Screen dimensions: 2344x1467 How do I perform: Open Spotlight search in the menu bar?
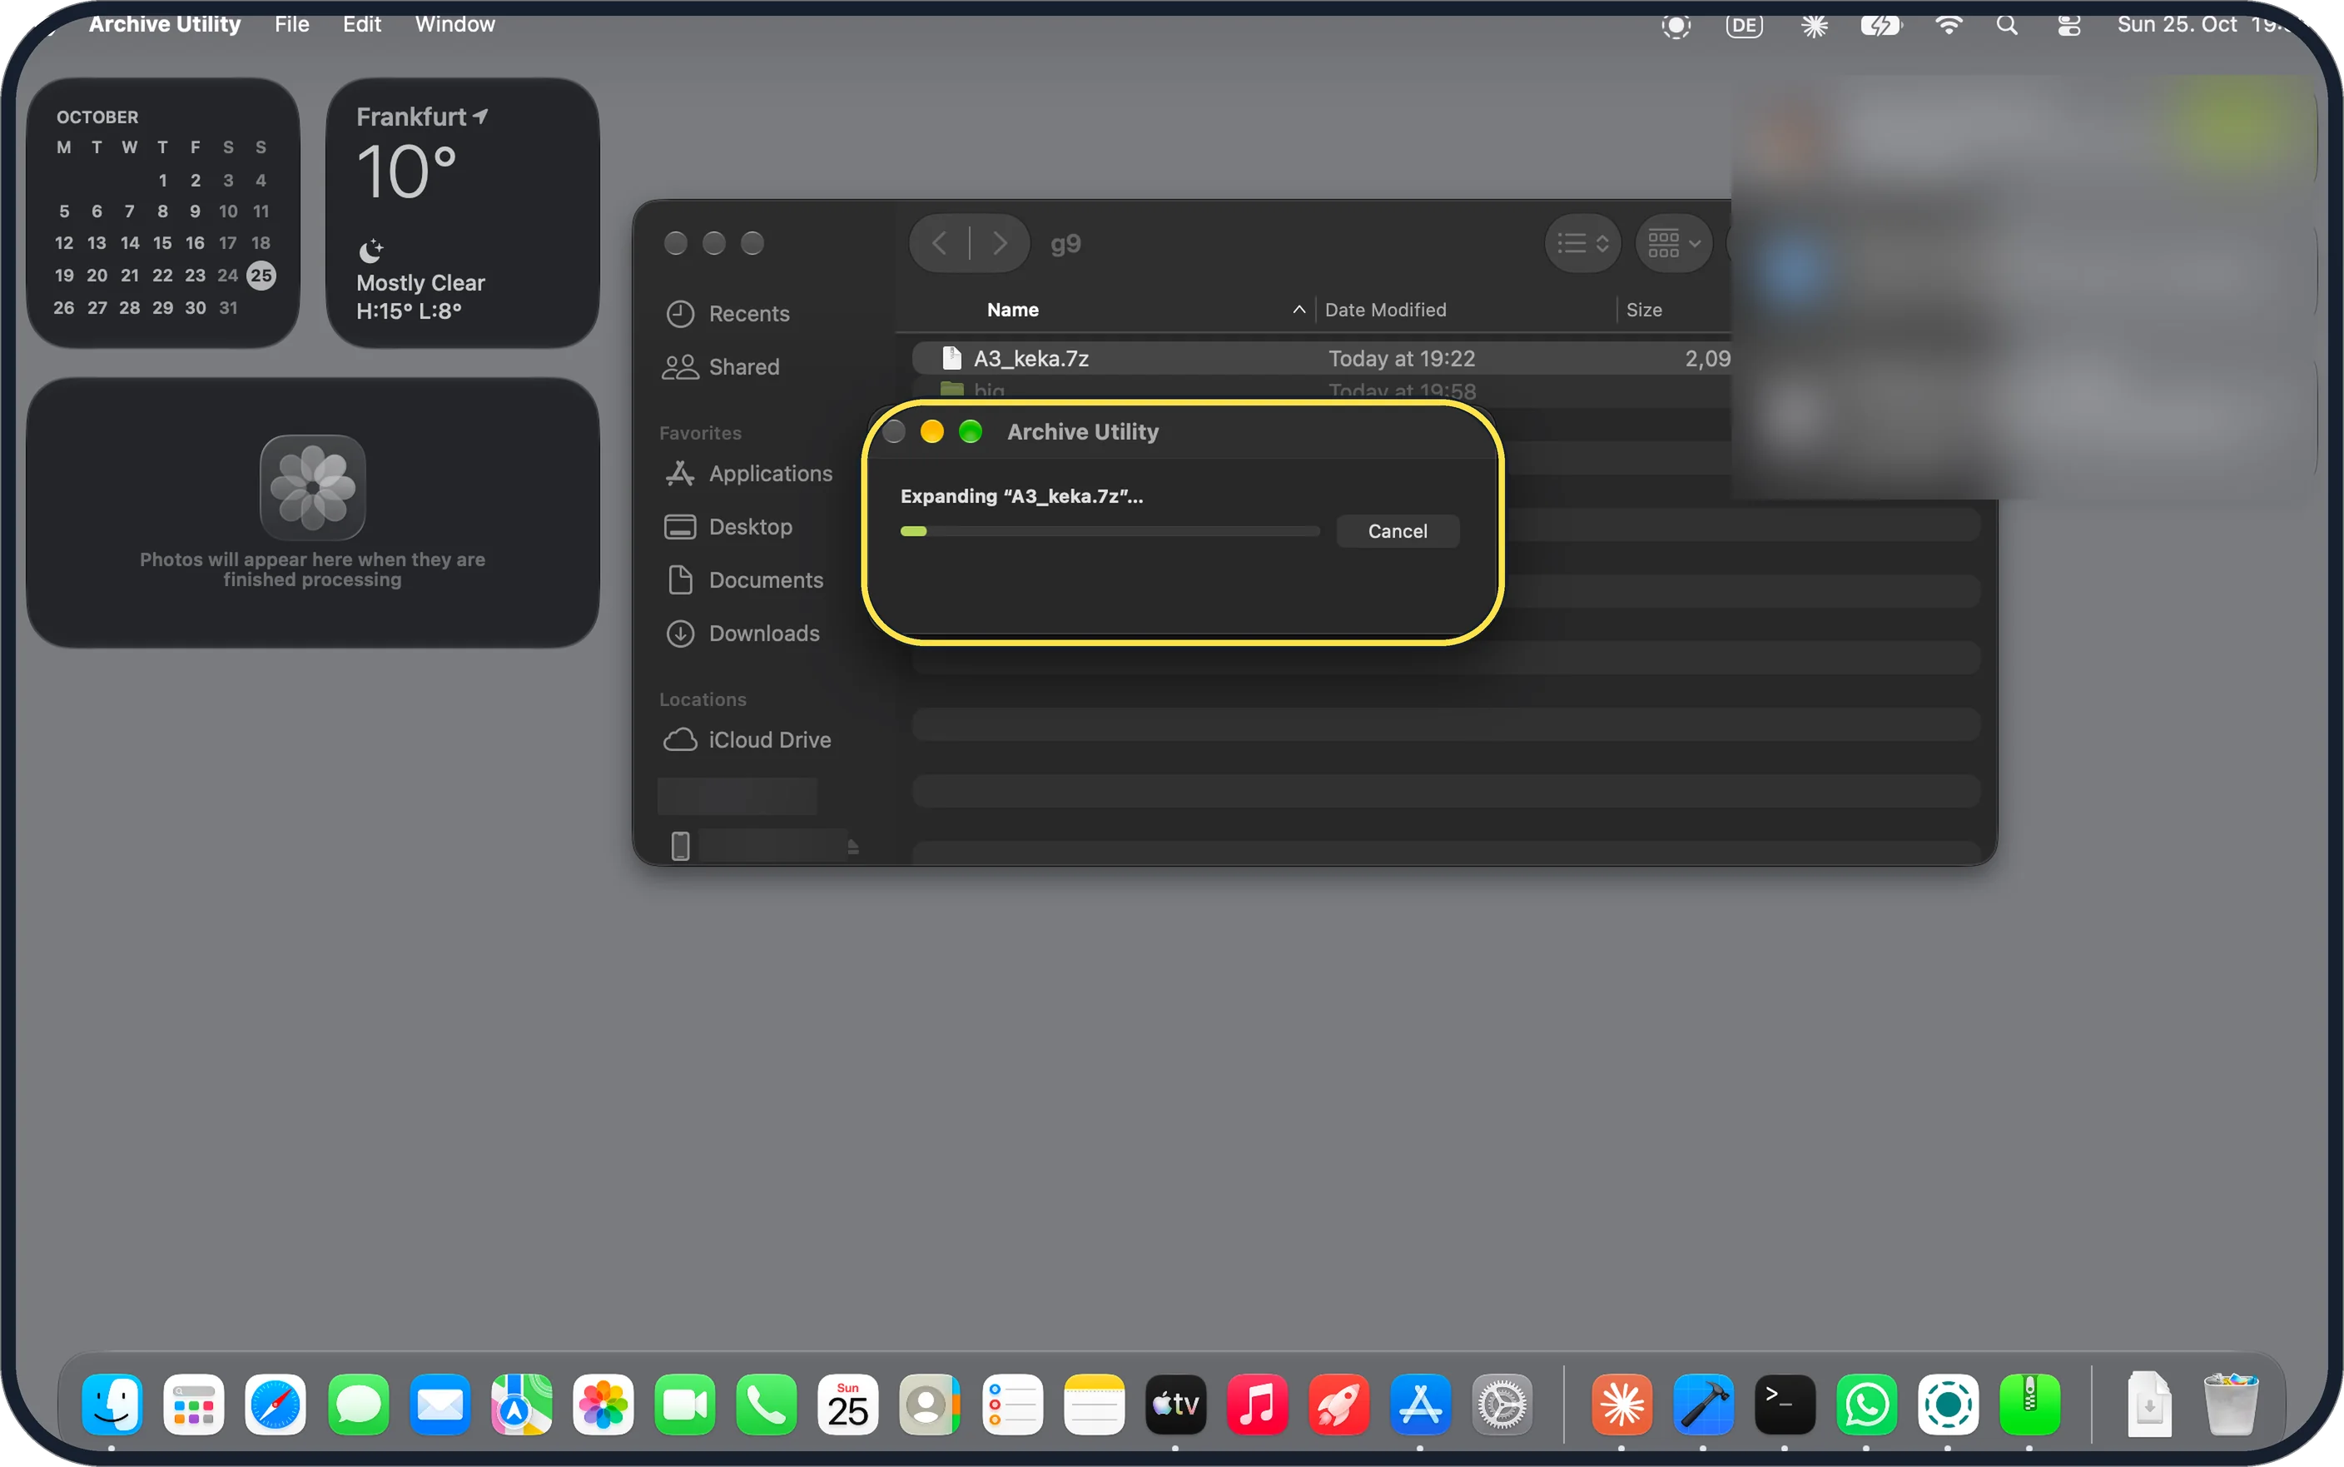2007,24
